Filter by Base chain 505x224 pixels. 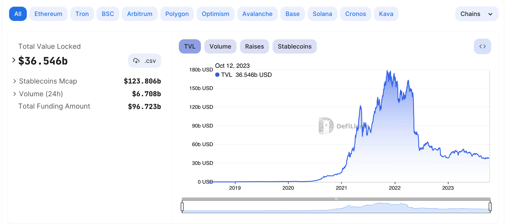[x=292, y=14]
